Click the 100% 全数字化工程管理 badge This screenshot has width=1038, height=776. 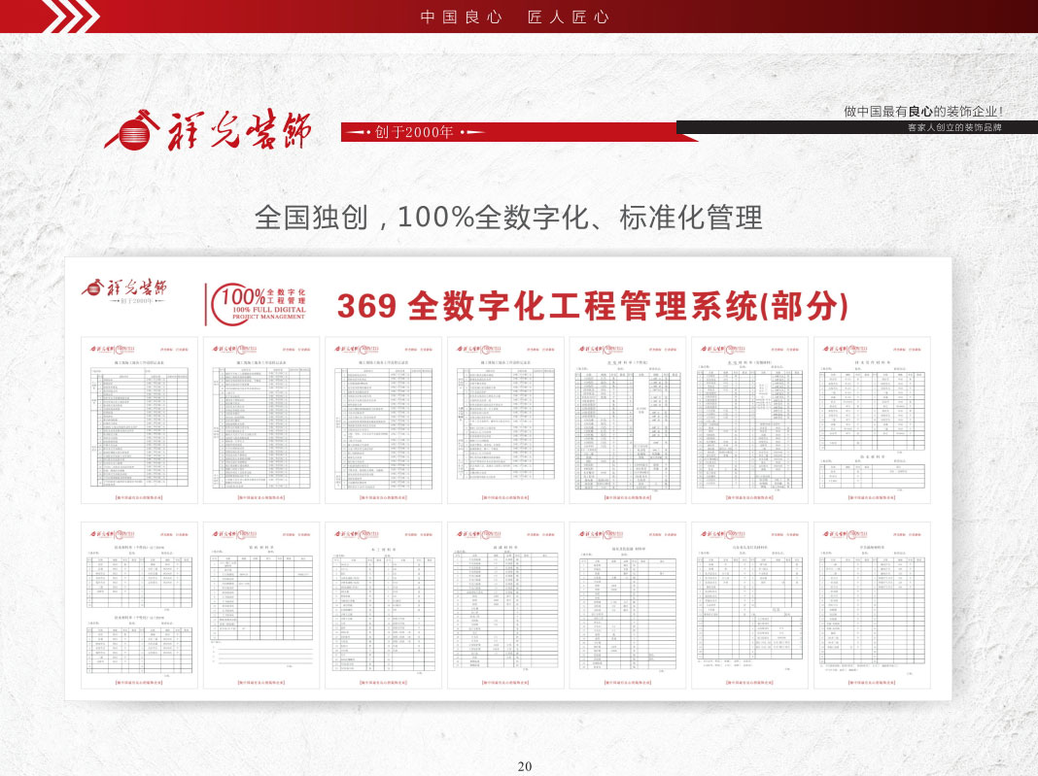pyautogui.click(x=257, y=304)
